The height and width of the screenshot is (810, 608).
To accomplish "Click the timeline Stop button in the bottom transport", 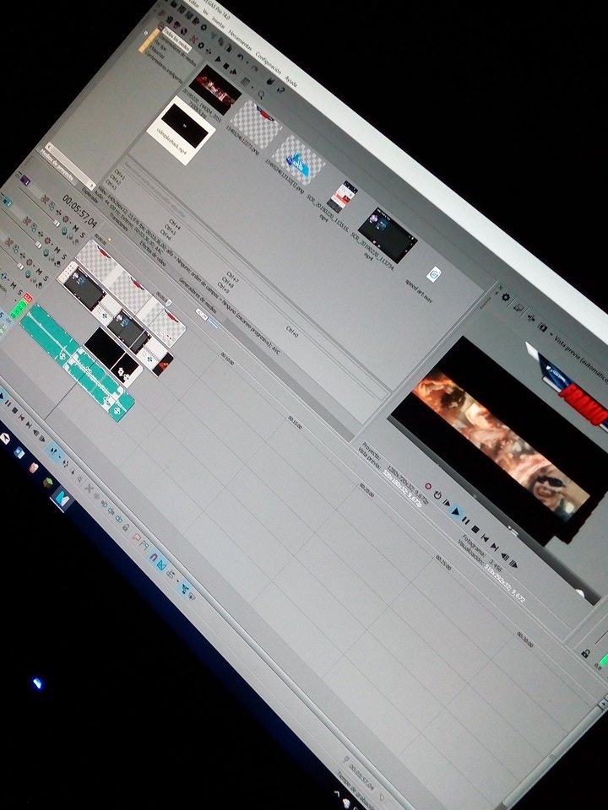I will click(x=15, y=410).
